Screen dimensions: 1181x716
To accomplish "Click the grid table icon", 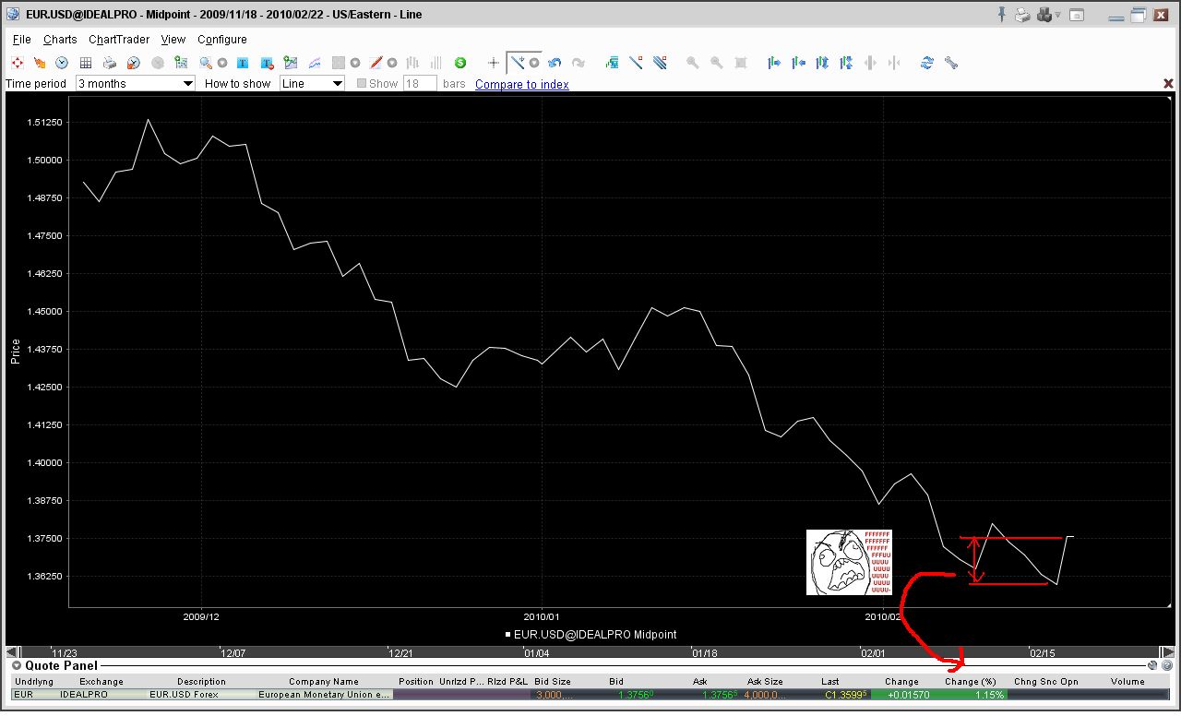I will pyautogui.click(x=86, y=63).
